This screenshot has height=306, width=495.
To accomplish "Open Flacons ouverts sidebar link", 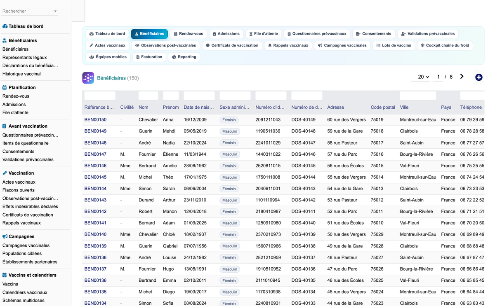I will [x=19, y=190].
